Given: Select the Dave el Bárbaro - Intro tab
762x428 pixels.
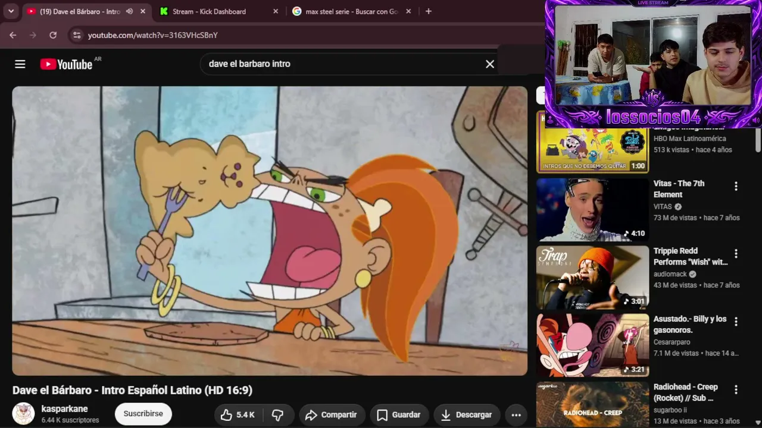Looking at the screenshot, I should click(x=80, y=11).
